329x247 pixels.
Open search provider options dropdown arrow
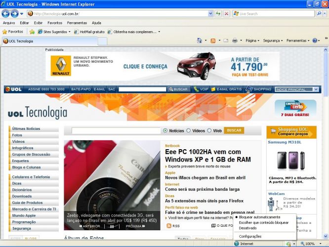325,14
